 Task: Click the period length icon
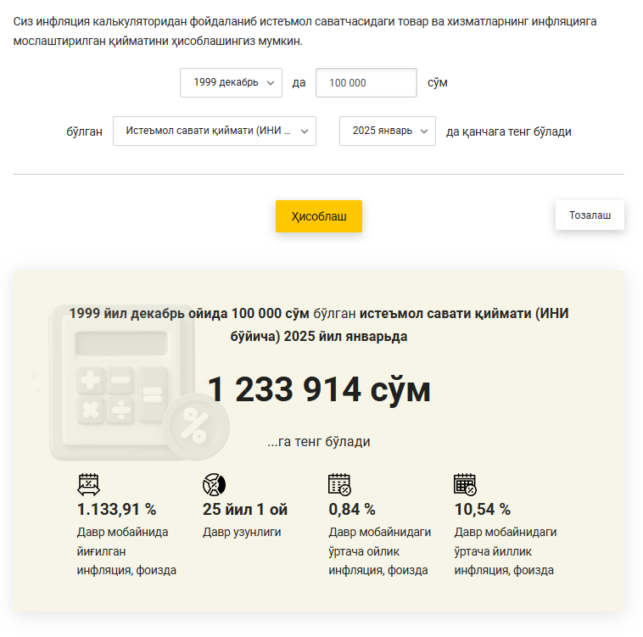coord(214,484)
